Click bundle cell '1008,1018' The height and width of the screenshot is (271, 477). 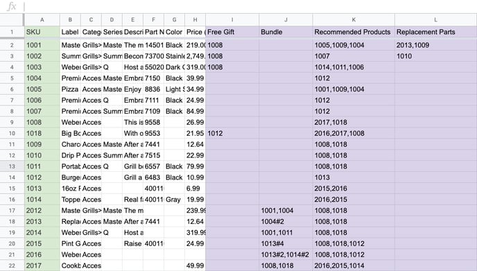point(286,265)
